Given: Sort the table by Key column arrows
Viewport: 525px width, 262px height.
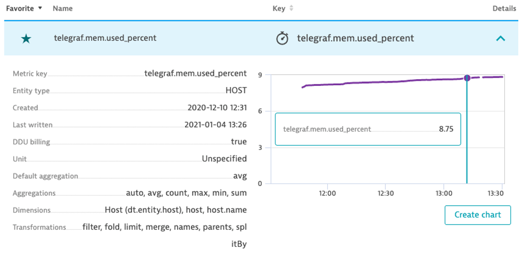Looking at the screenshot, I should 291,8.
